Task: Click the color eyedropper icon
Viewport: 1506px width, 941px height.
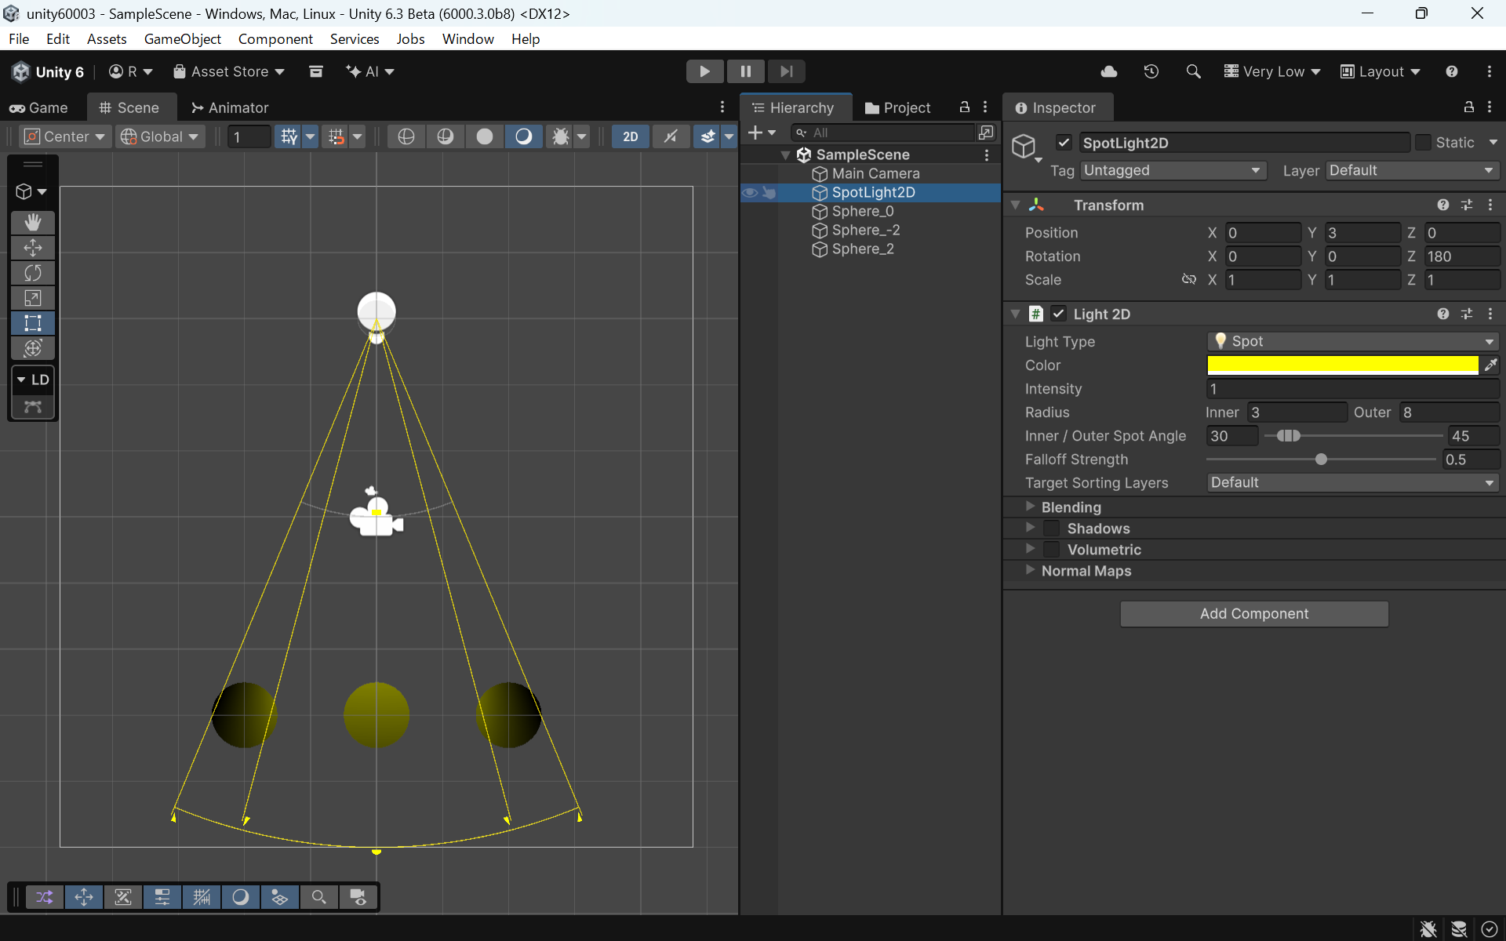Action: [1490, 365]
